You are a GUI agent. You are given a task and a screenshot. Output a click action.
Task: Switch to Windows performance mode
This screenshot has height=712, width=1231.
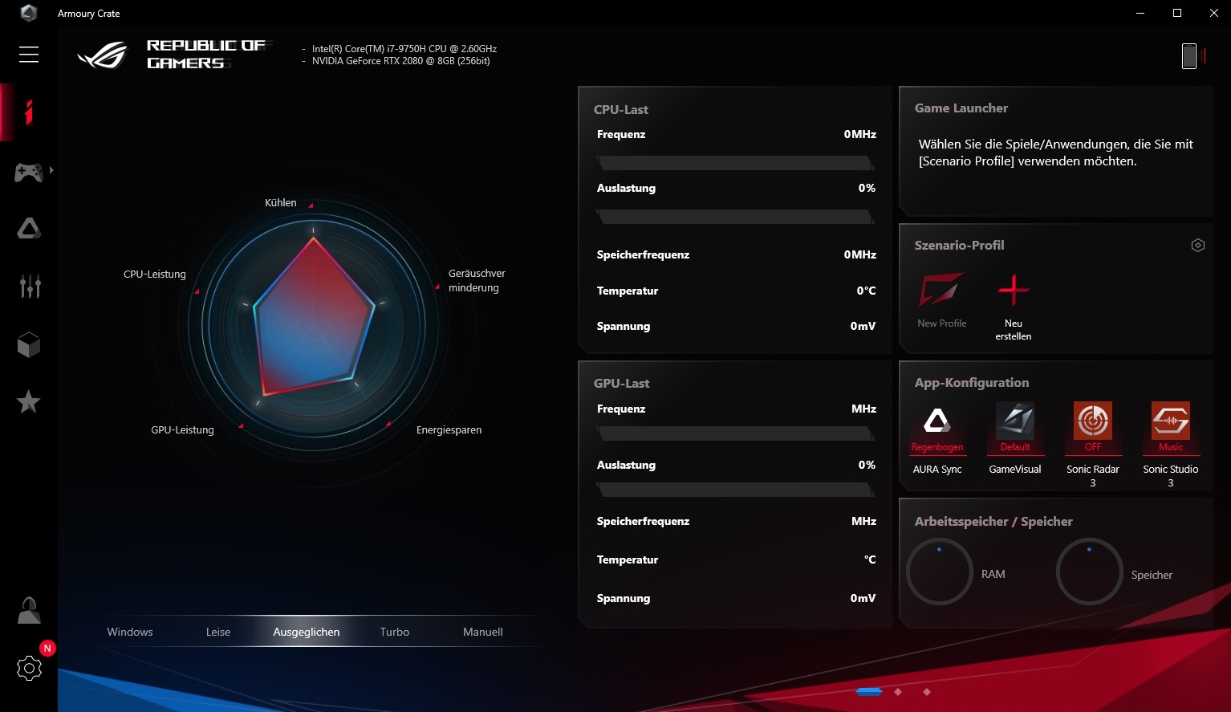click(130, 632)
